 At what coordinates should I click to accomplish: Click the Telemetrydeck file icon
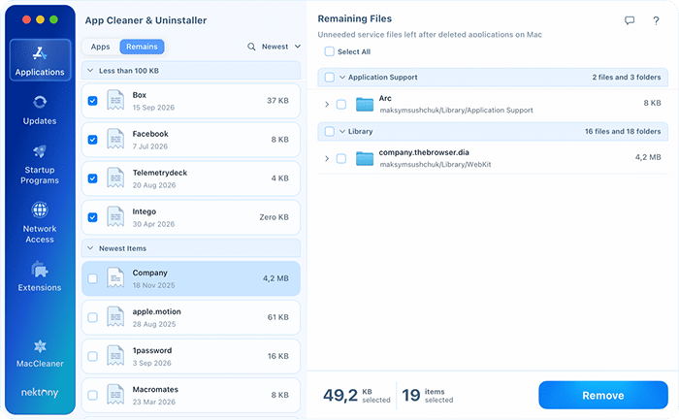(x=115, y=178)
